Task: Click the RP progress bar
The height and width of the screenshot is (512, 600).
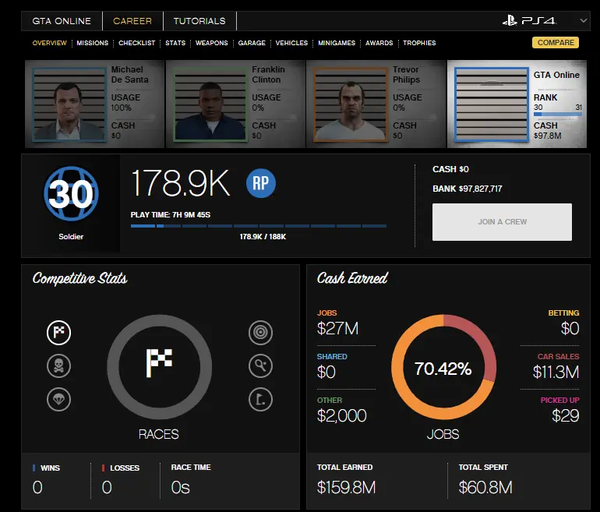Action: point(258,226)
